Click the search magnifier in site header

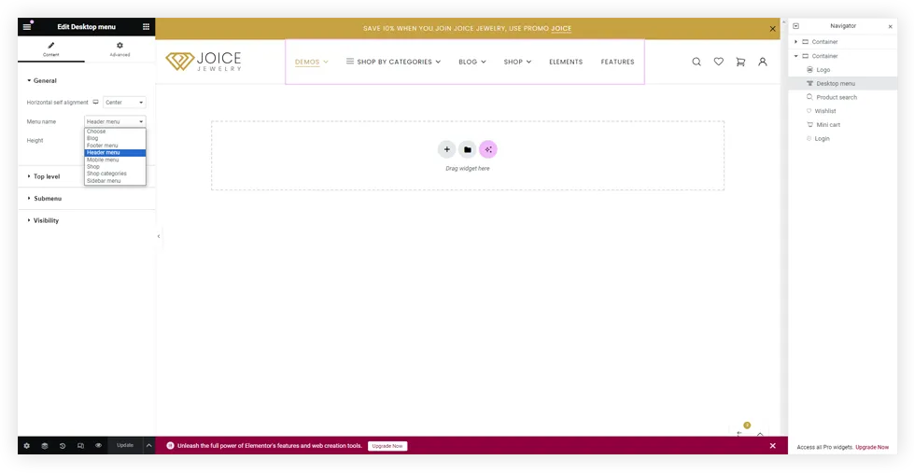point(696,62)
